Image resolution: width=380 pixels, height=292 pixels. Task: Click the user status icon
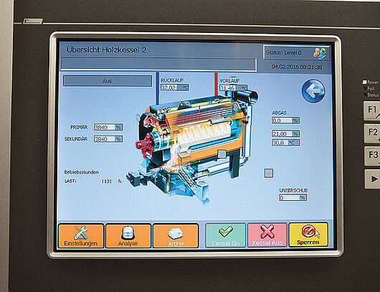point(320,52)
